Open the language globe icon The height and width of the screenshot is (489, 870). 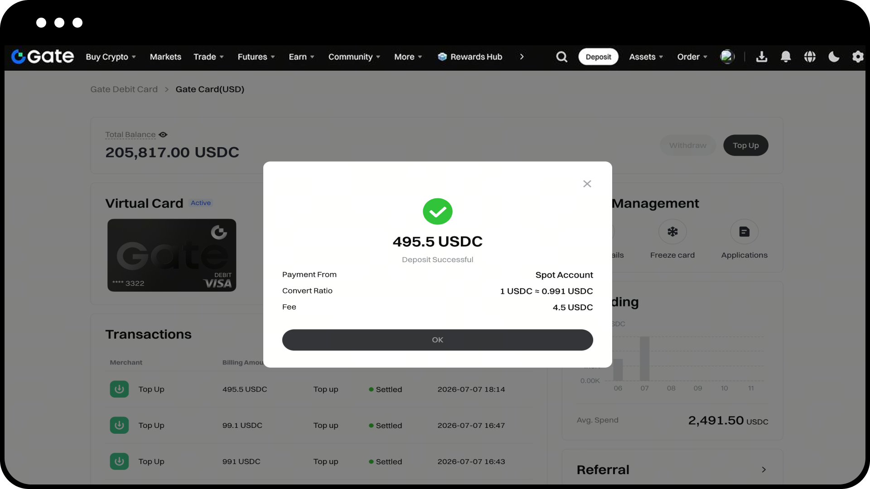point(810,57)
